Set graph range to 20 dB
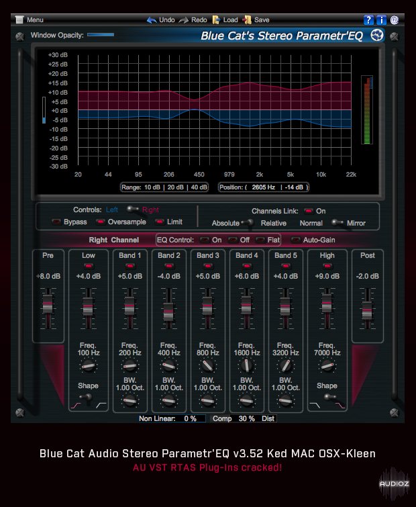The height and width of the screenshot is (507, 416). (175, 187)
